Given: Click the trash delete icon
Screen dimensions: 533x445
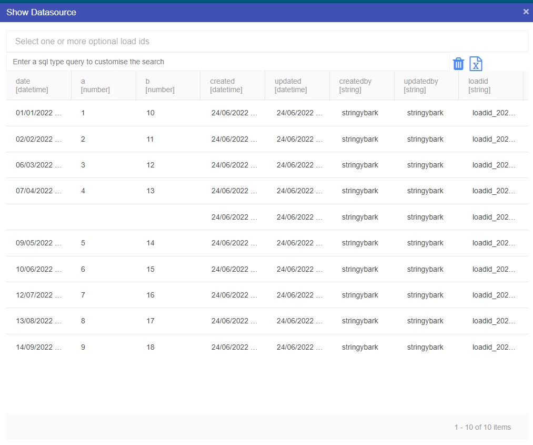Looking at the screenshot, I should coord(458,64).
